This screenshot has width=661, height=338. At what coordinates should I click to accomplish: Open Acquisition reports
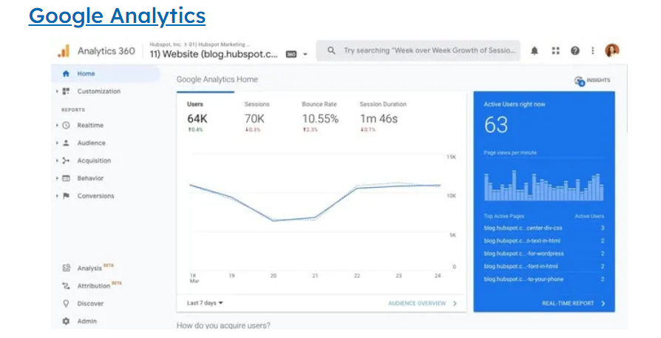(94, 161)
